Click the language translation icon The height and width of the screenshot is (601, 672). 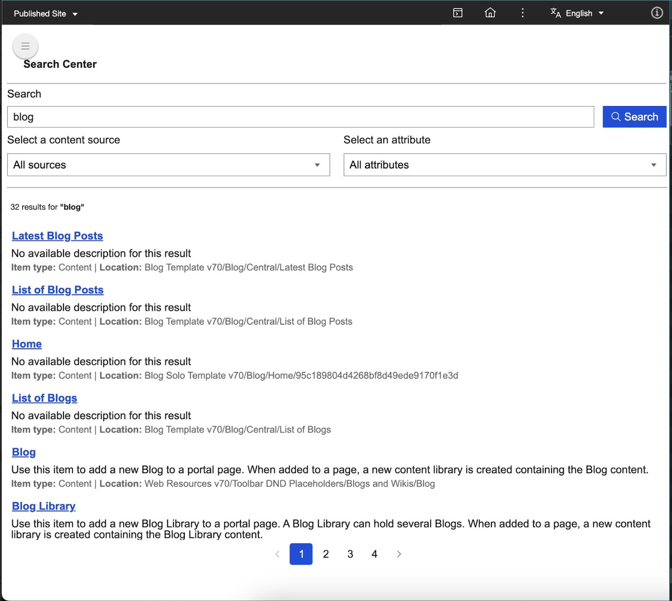[x=555, y=13]
